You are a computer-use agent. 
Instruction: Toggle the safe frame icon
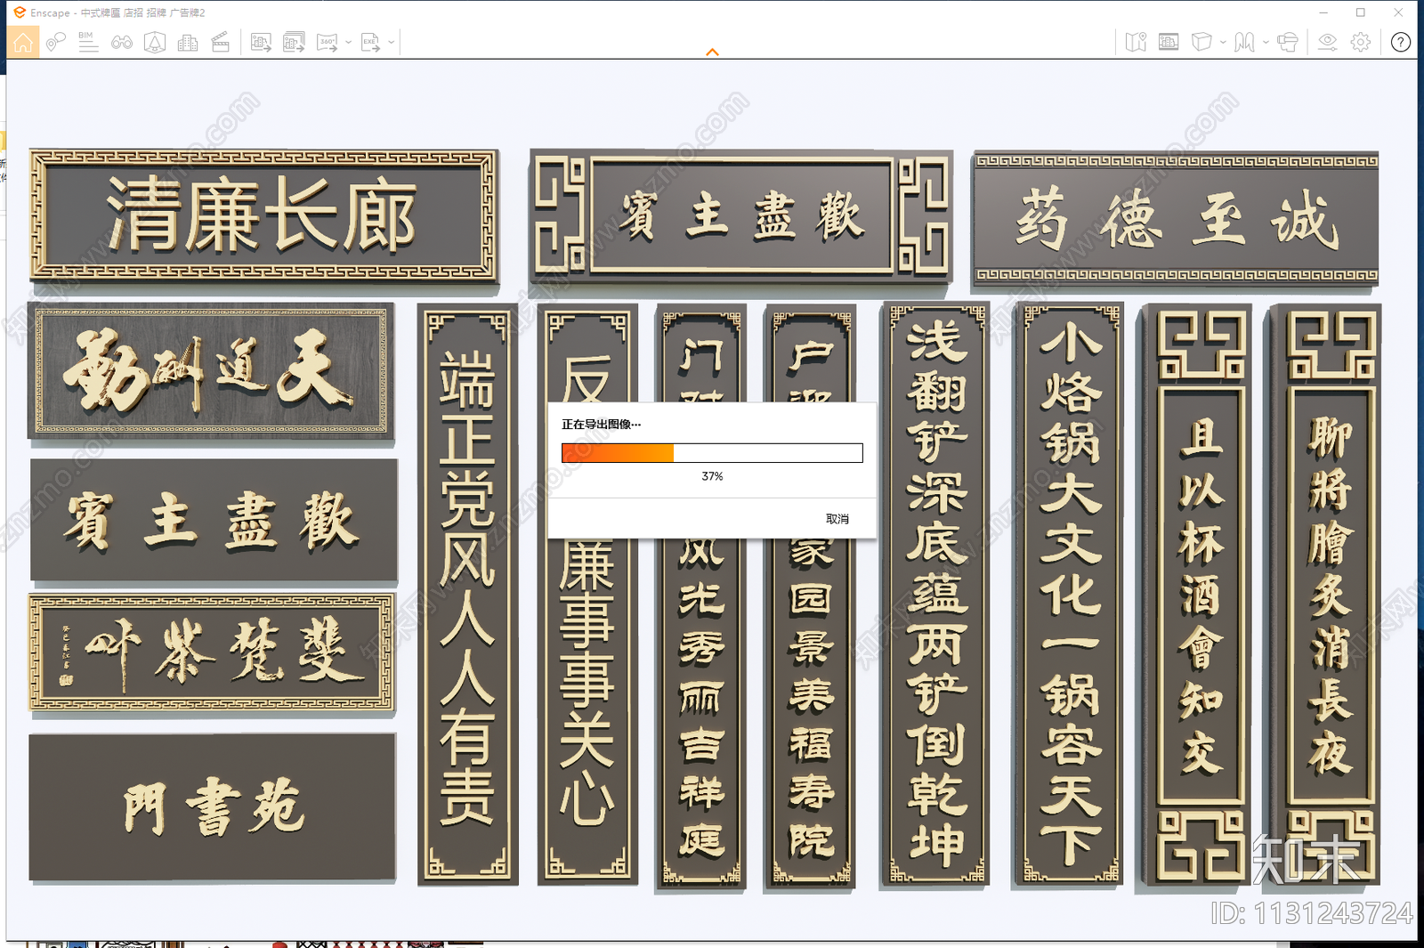1169,42
